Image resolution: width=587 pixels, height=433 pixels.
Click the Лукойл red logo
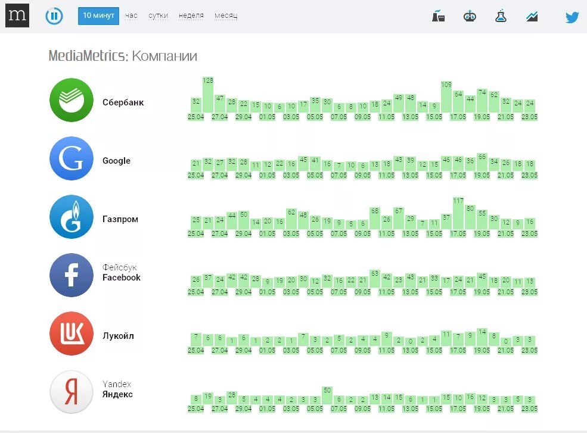pos(71,334)
